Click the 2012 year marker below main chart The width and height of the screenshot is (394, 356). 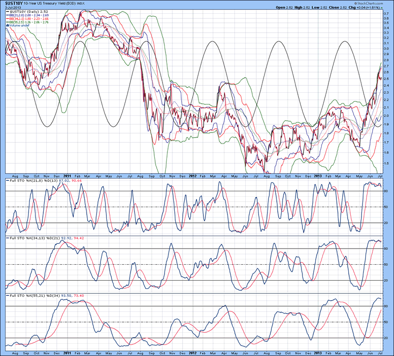click(x=193, y=176)
